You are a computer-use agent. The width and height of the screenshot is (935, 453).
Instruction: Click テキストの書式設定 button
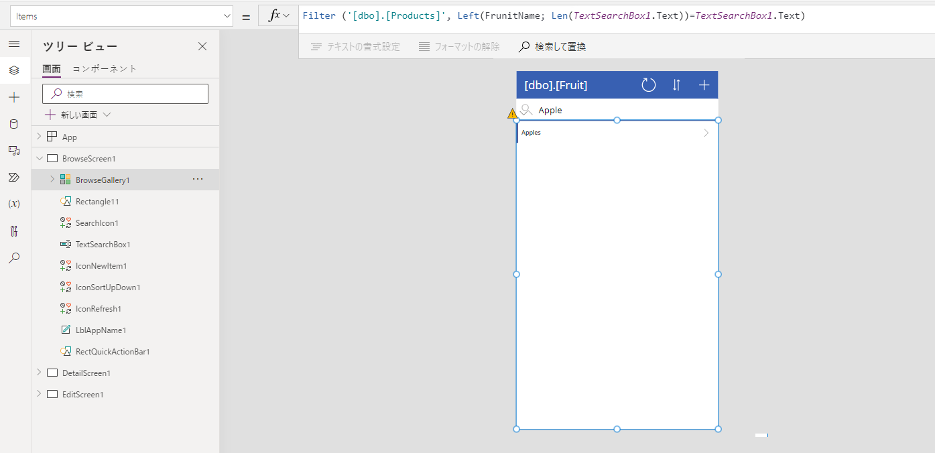click(x=355, y=46)
